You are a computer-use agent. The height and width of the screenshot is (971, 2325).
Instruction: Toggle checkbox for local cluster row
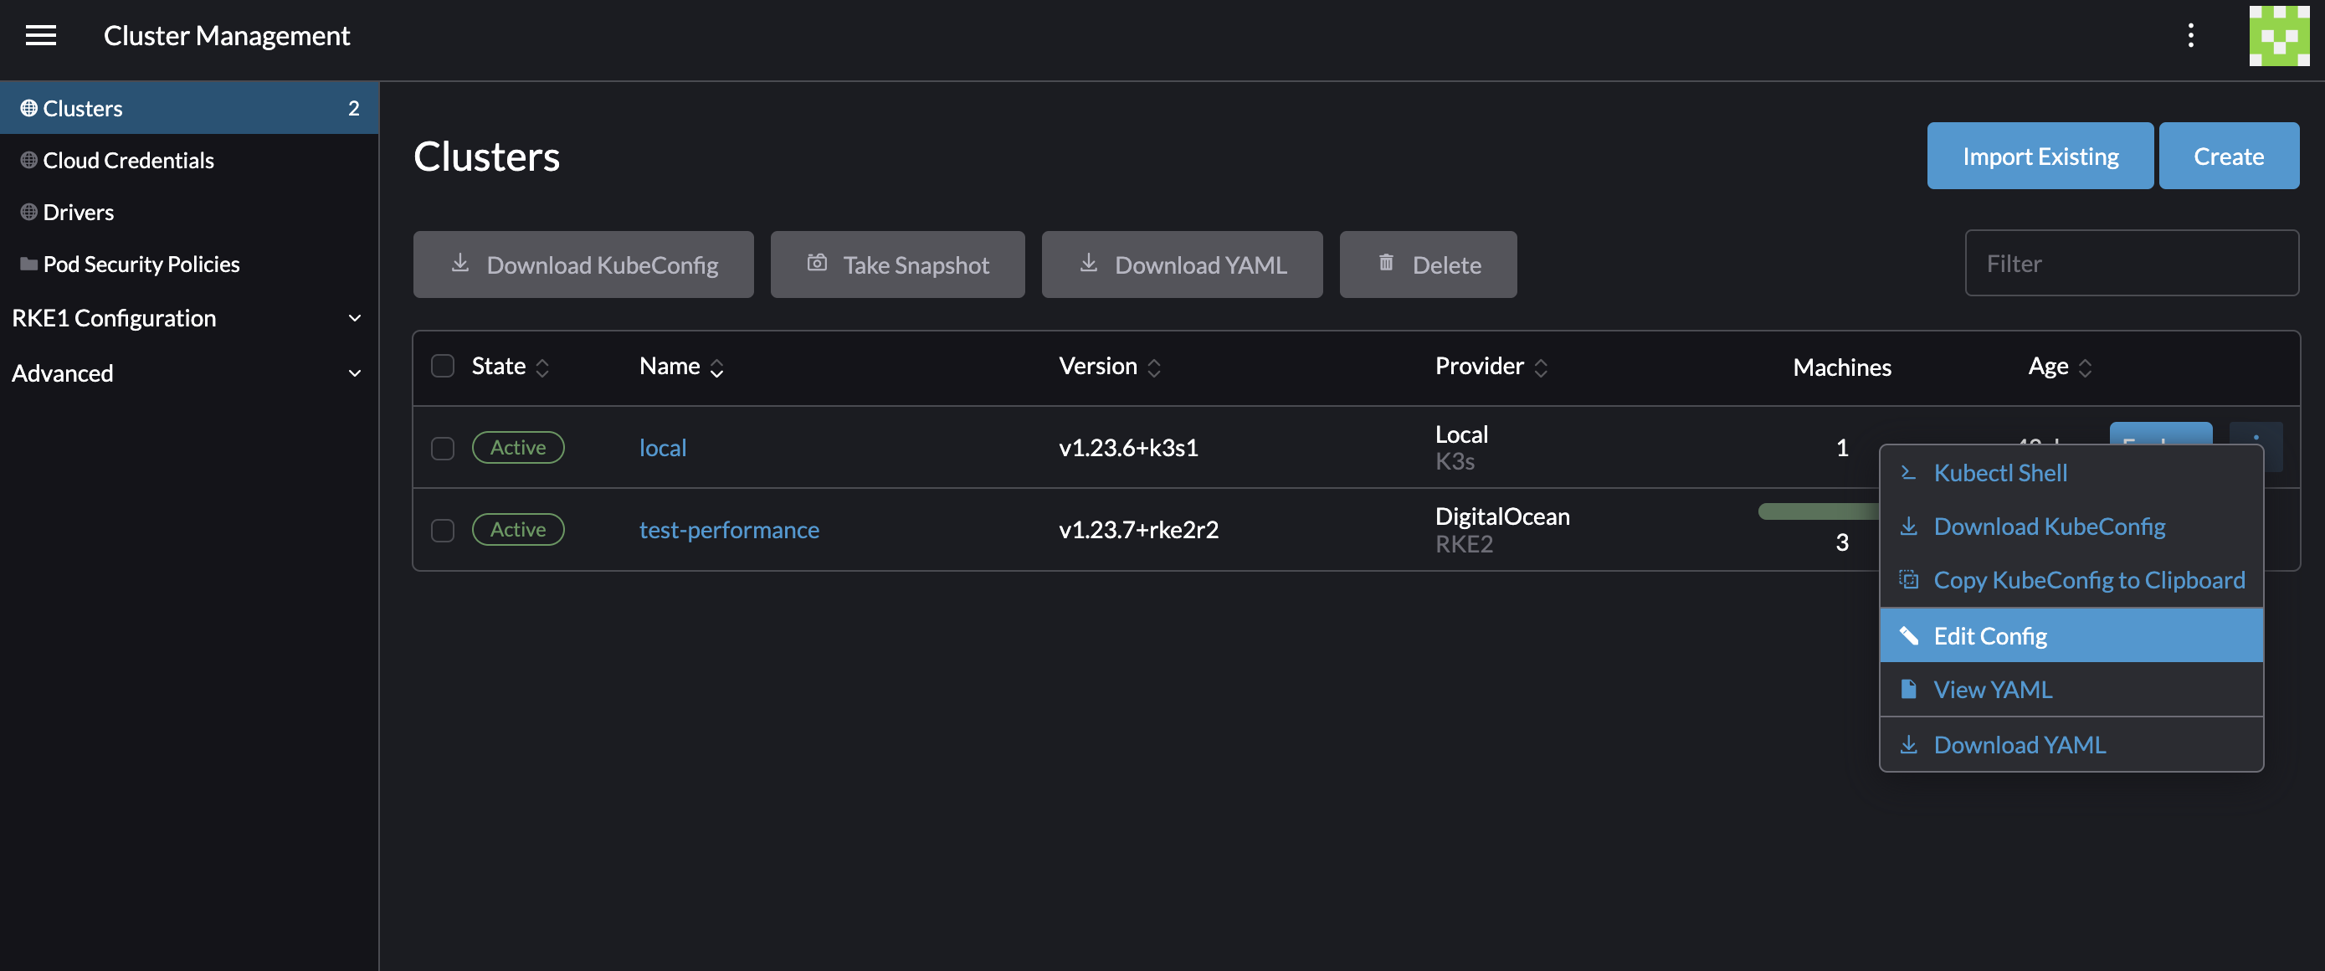(x=444, y=446)
